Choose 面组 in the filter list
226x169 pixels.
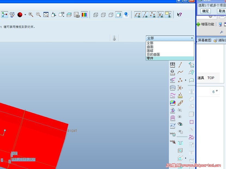click(x=170, y=51)
